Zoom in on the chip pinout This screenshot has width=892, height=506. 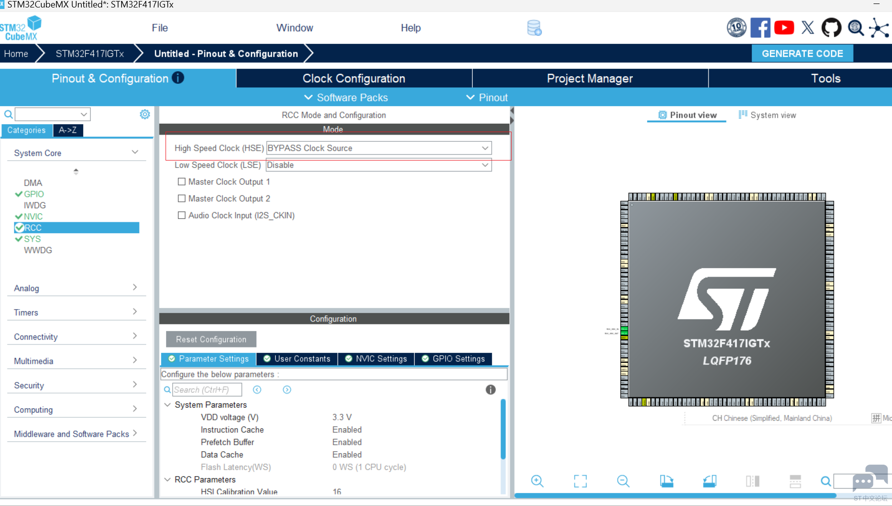click(537, 481)
